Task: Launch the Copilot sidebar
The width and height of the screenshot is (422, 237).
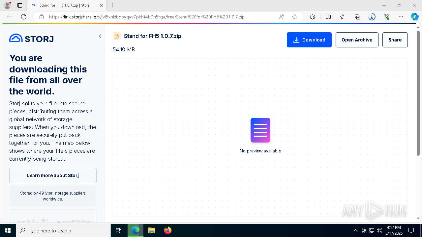Action: click(x=414, y=17)
